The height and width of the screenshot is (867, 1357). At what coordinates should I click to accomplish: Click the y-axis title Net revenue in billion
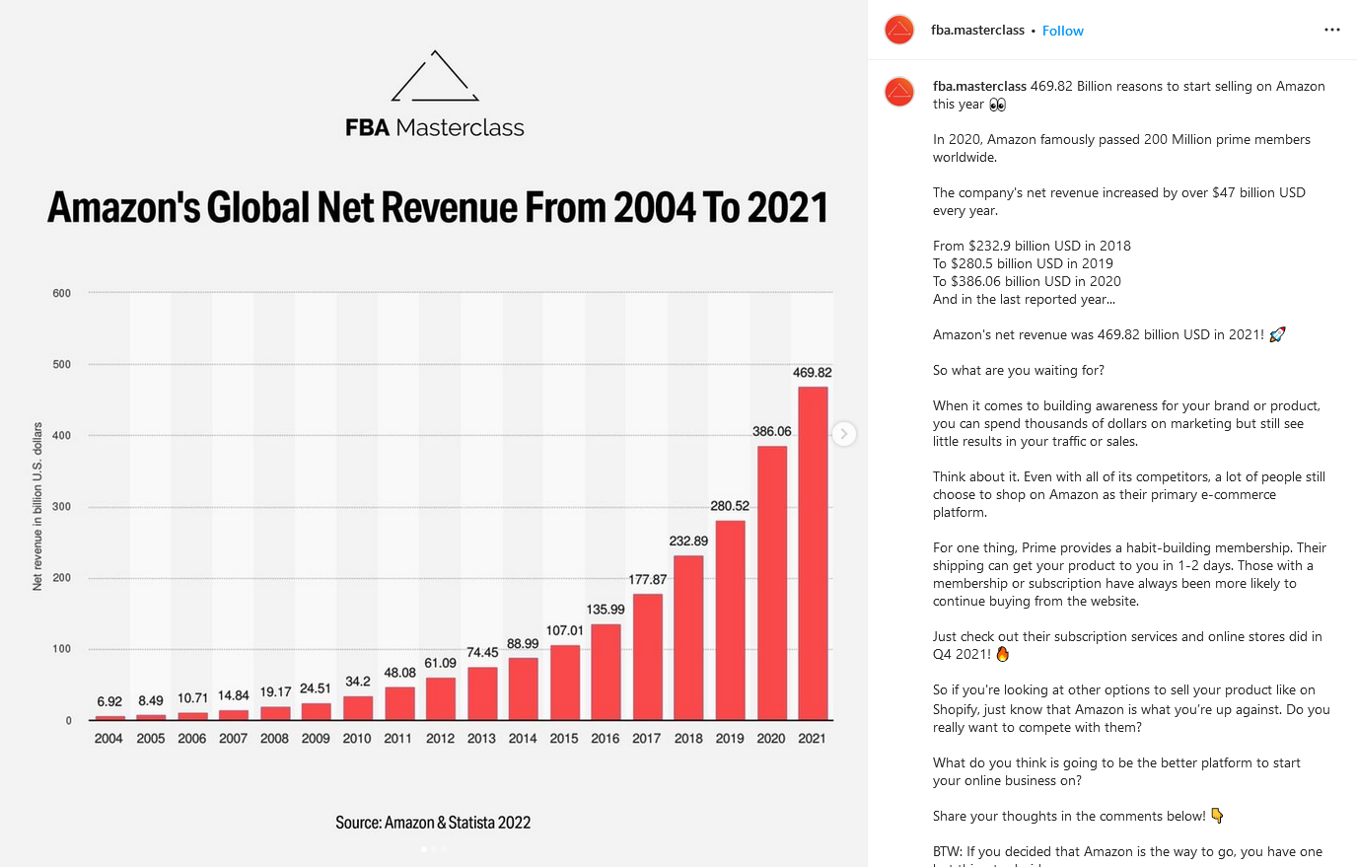coord(37,506)
